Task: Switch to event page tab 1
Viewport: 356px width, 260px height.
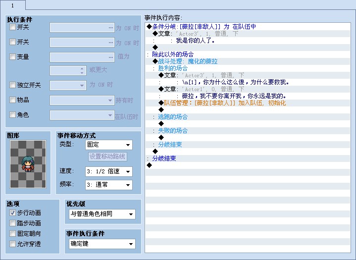Action: click(x=13, y=5)
